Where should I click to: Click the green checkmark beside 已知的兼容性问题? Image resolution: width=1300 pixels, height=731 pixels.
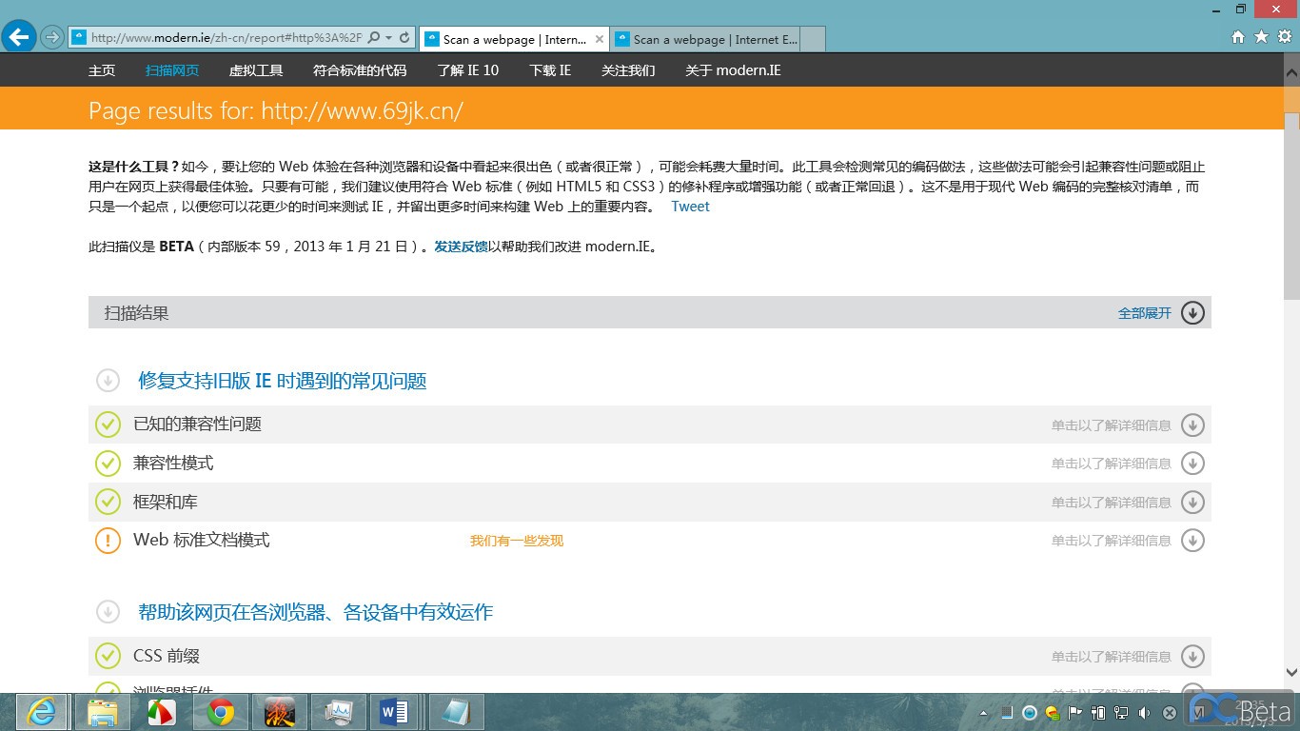click(108, 425)
